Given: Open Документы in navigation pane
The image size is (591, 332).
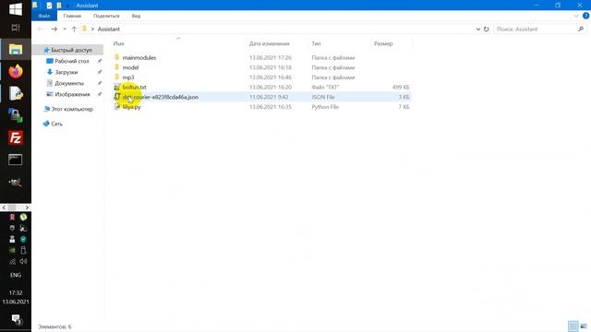Looking at the screenshot, I should tap(69, 83).
